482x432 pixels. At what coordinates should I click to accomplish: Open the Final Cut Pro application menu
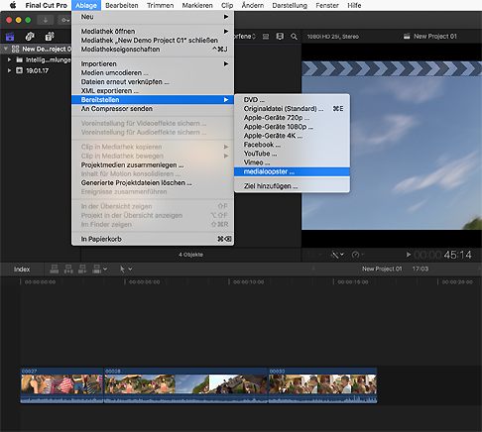[x=47, y=5]
